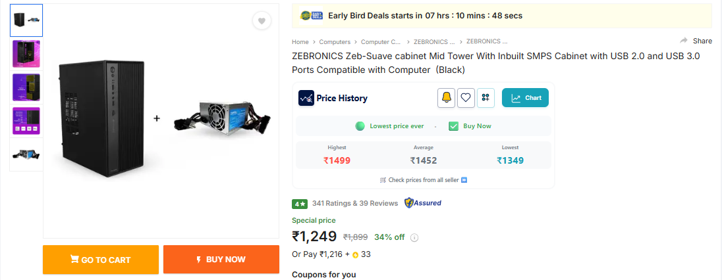Click the compare grid icon beside Chart
Image resolution: width=722 pixels, height=280 pixels.
[486, 98]
